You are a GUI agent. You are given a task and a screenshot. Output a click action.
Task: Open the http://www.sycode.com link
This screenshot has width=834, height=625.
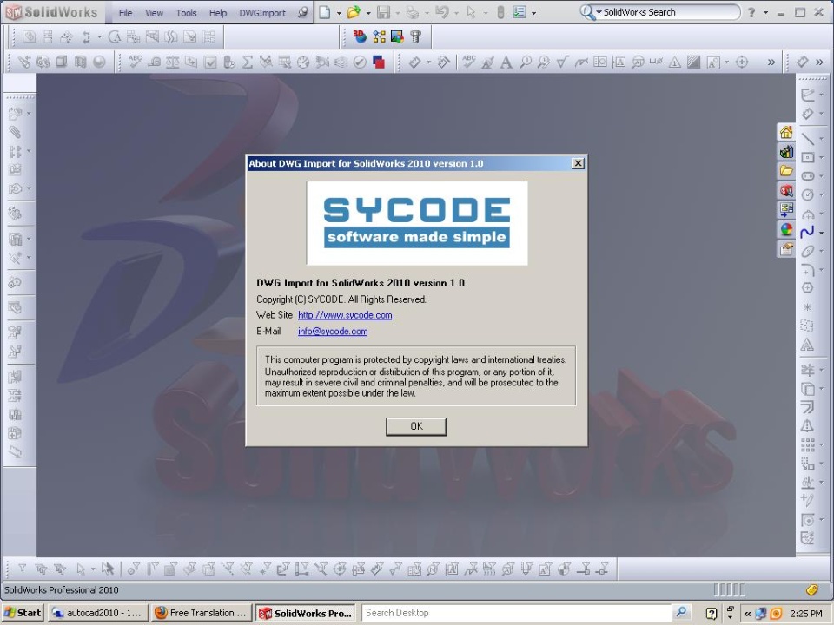pos(345,315)
